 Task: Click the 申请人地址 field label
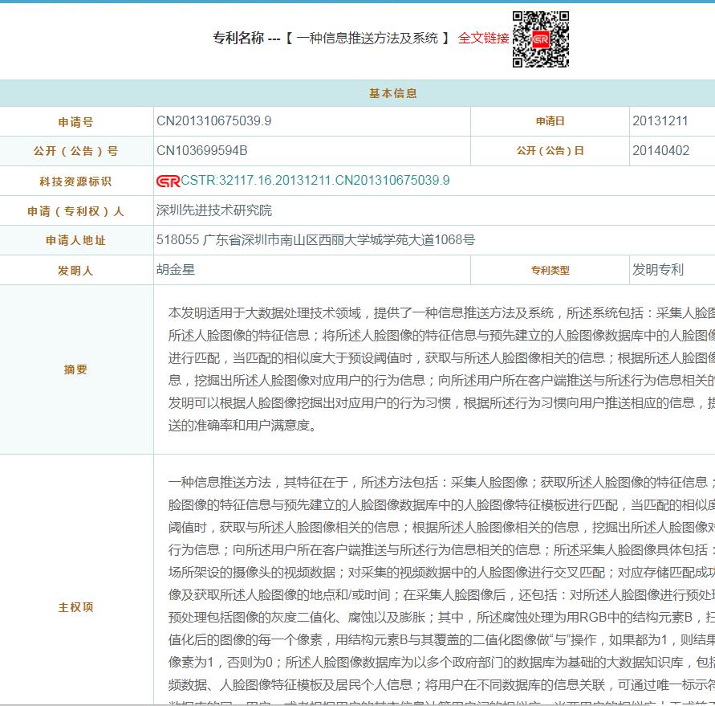click(76, 241)
